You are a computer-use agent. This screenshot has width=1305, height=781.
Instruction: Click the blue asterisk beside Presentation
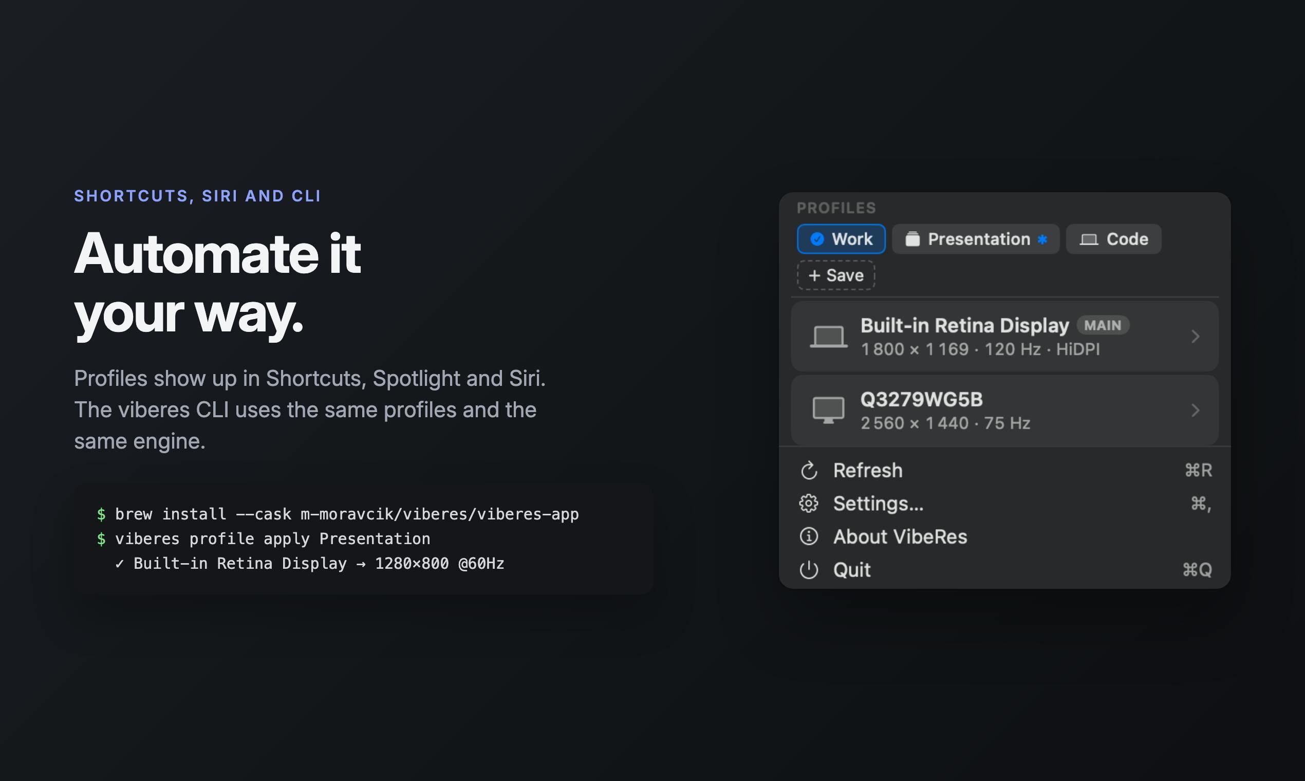click(1042, 239)
